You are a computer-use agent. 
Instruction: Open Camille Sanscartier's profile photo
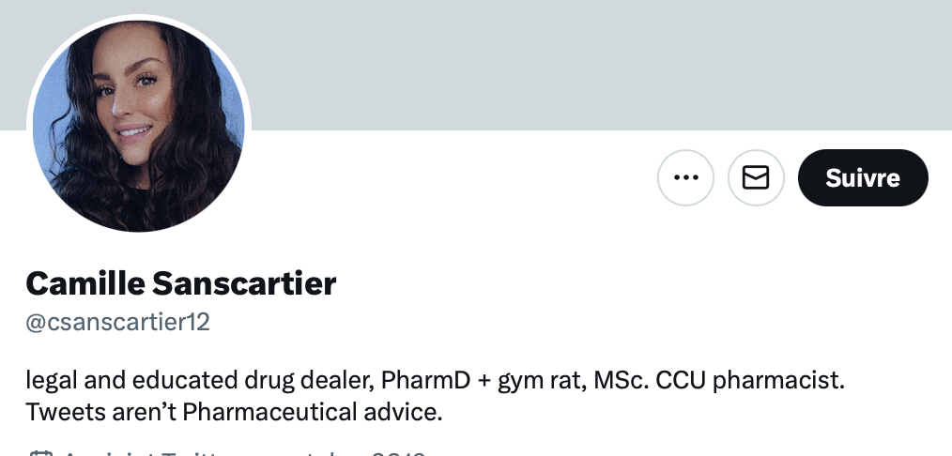pos(138,126)
